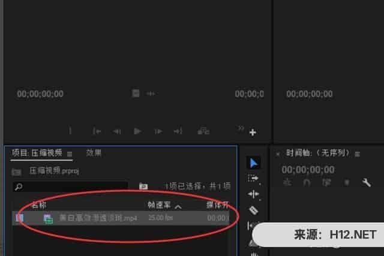Open the white plus Button Editor

point(253,132)
